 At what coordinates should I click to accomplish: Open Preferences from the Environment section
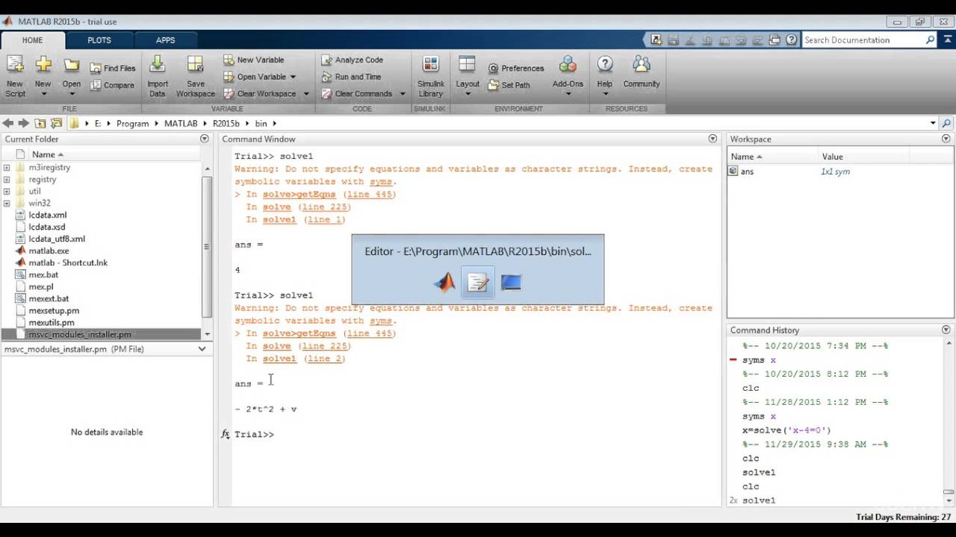point(516,68)
